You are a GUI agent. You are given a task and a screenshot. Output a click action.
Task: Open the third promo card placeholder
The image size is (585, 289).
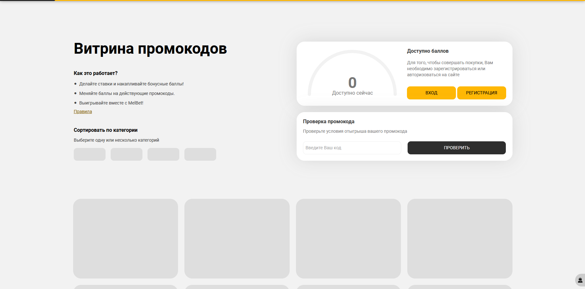[x=348, y=239]
